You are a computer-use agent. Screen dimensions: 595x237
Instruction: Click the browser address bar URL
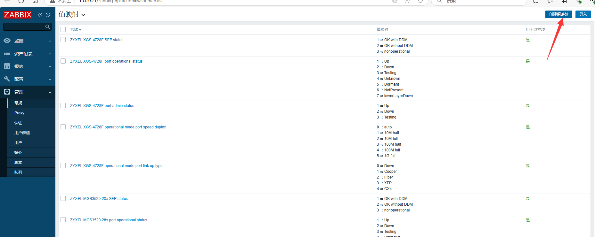pos(121,1)
